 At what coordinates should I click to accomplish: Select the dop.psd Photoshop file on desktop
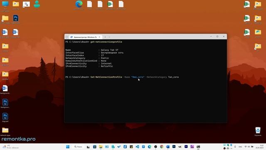pos(5,117)
